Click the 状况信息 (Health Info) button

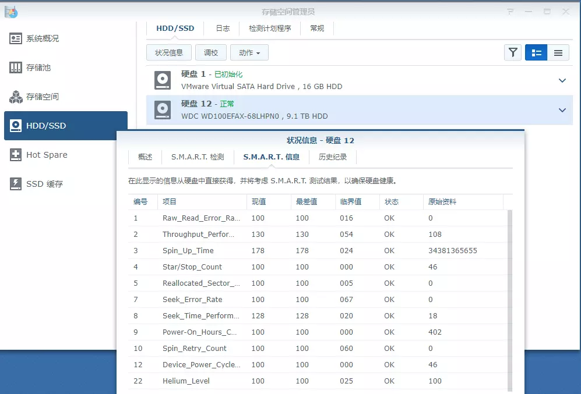(x=168, y=52)
